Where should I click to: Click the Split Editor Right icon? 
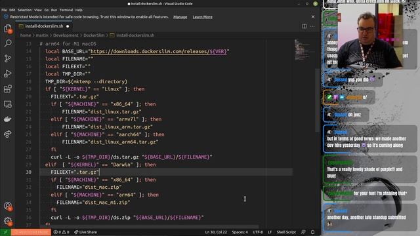coord(304,26)
